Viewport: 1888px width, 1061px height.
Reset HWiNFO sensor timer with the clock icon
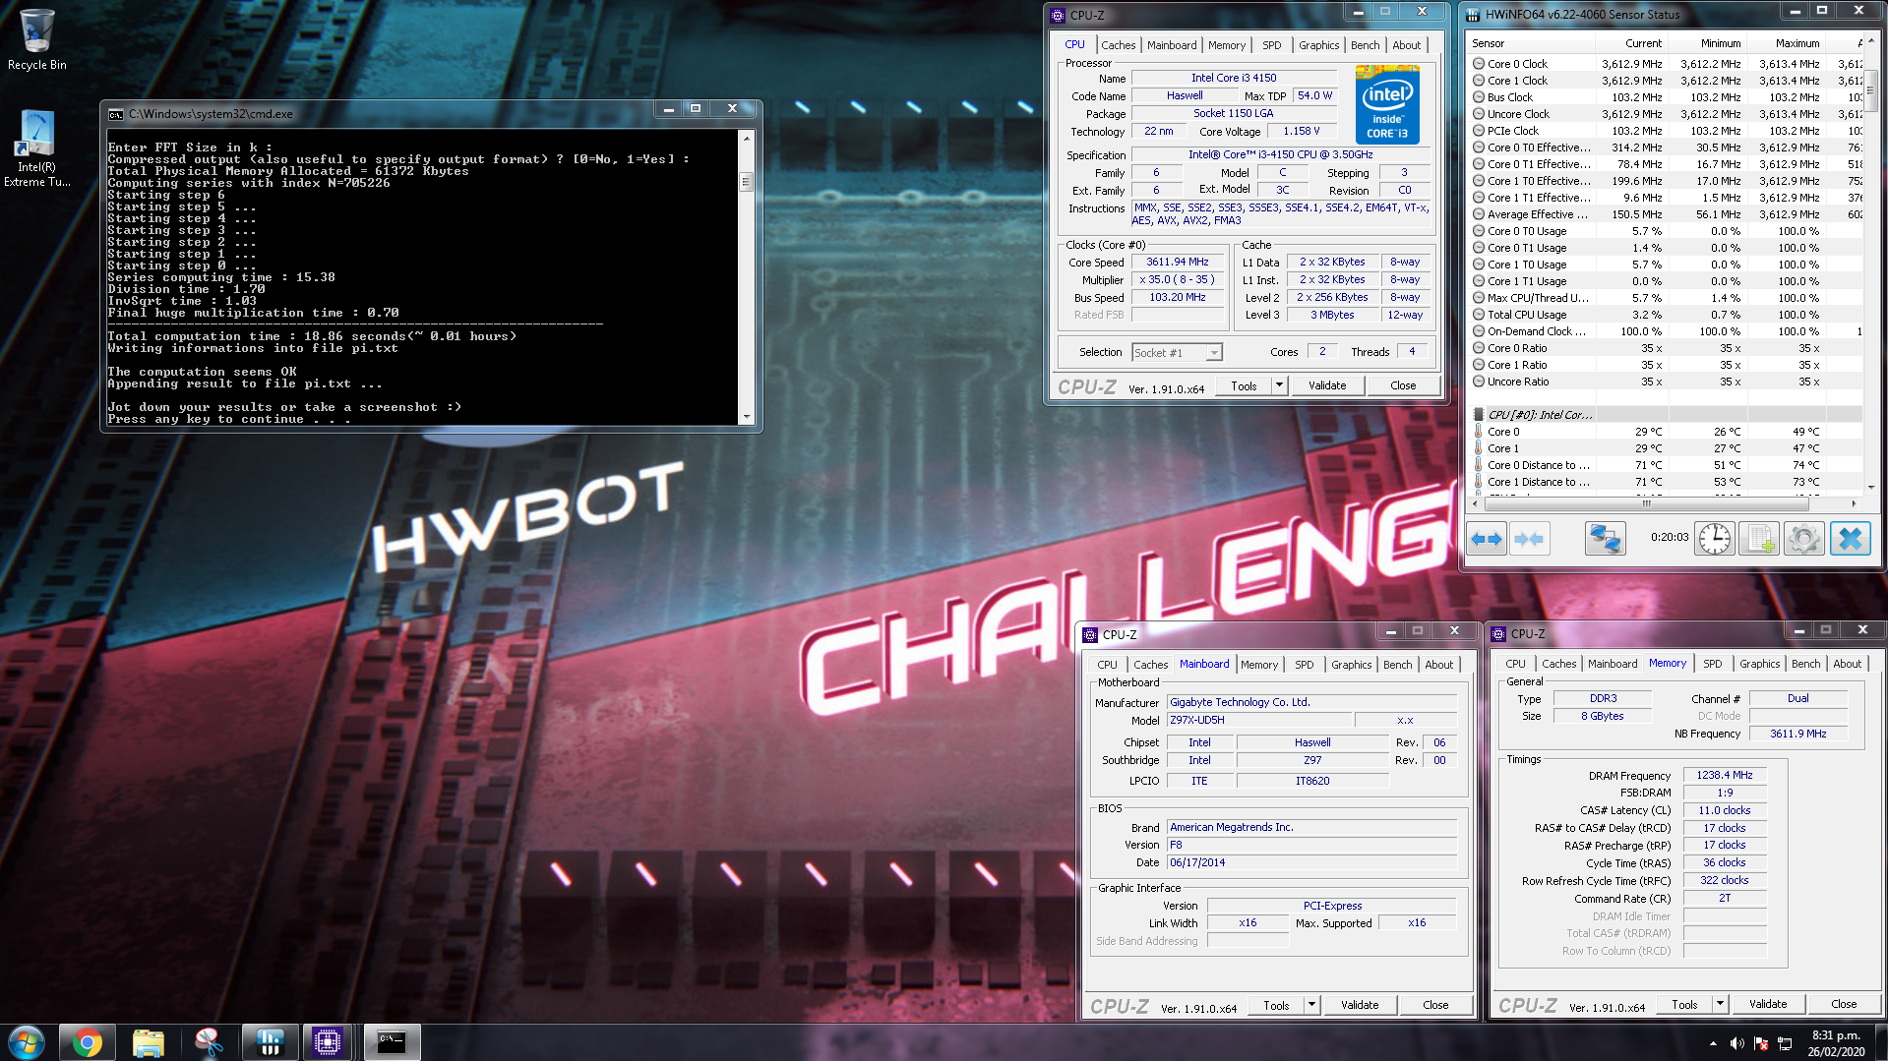(x=1714, y=539)
